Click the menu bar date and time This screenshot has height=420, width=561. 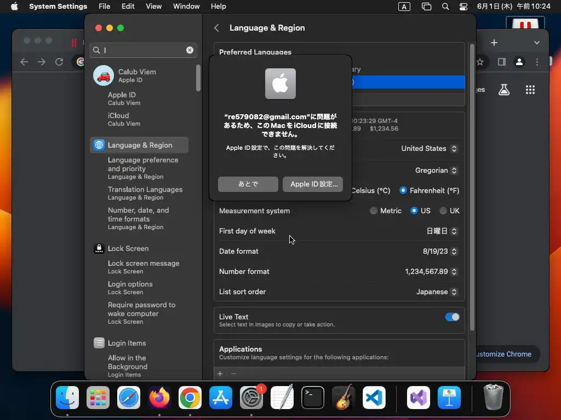coord(513,7)
